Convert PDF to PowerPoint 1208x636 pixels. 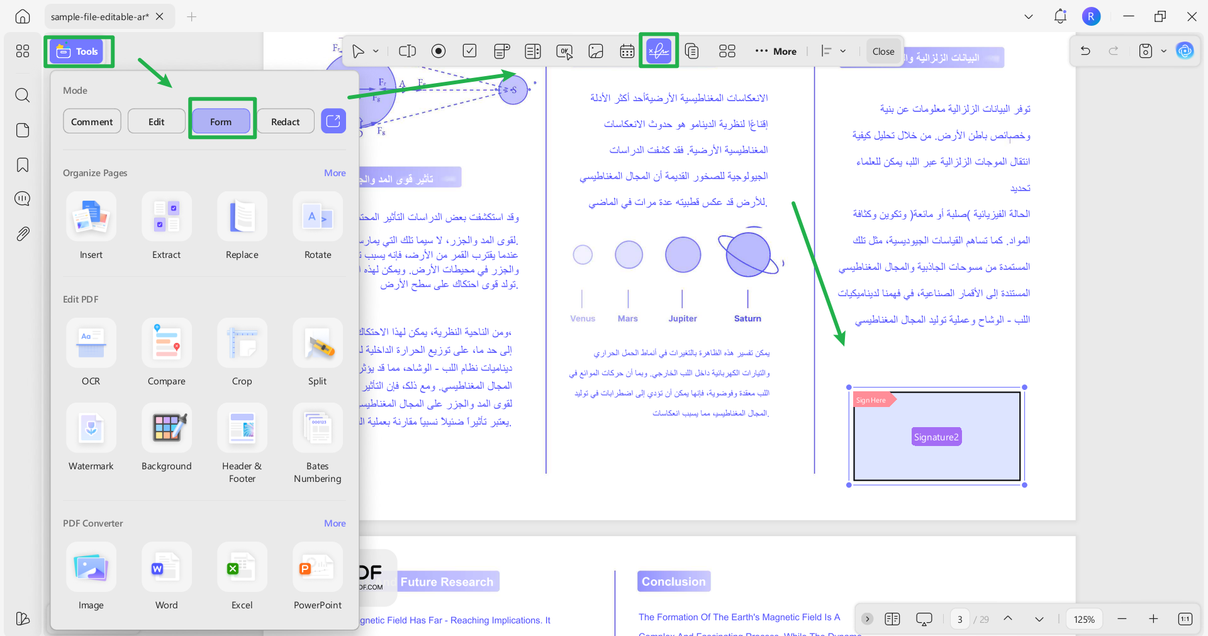coord(318,577)
